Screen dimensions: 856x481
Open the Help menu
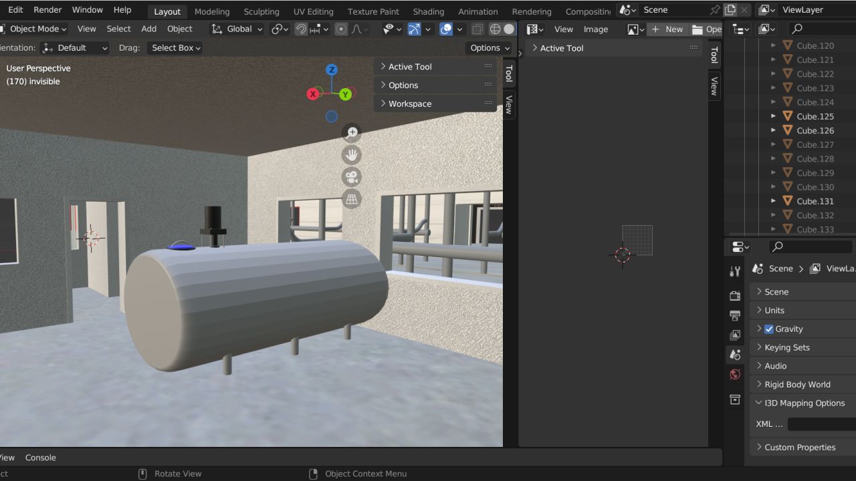122,10
